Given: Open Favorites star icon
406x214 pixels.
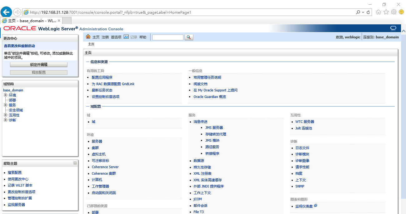Looking at the screenshot, I should [386, 12].
